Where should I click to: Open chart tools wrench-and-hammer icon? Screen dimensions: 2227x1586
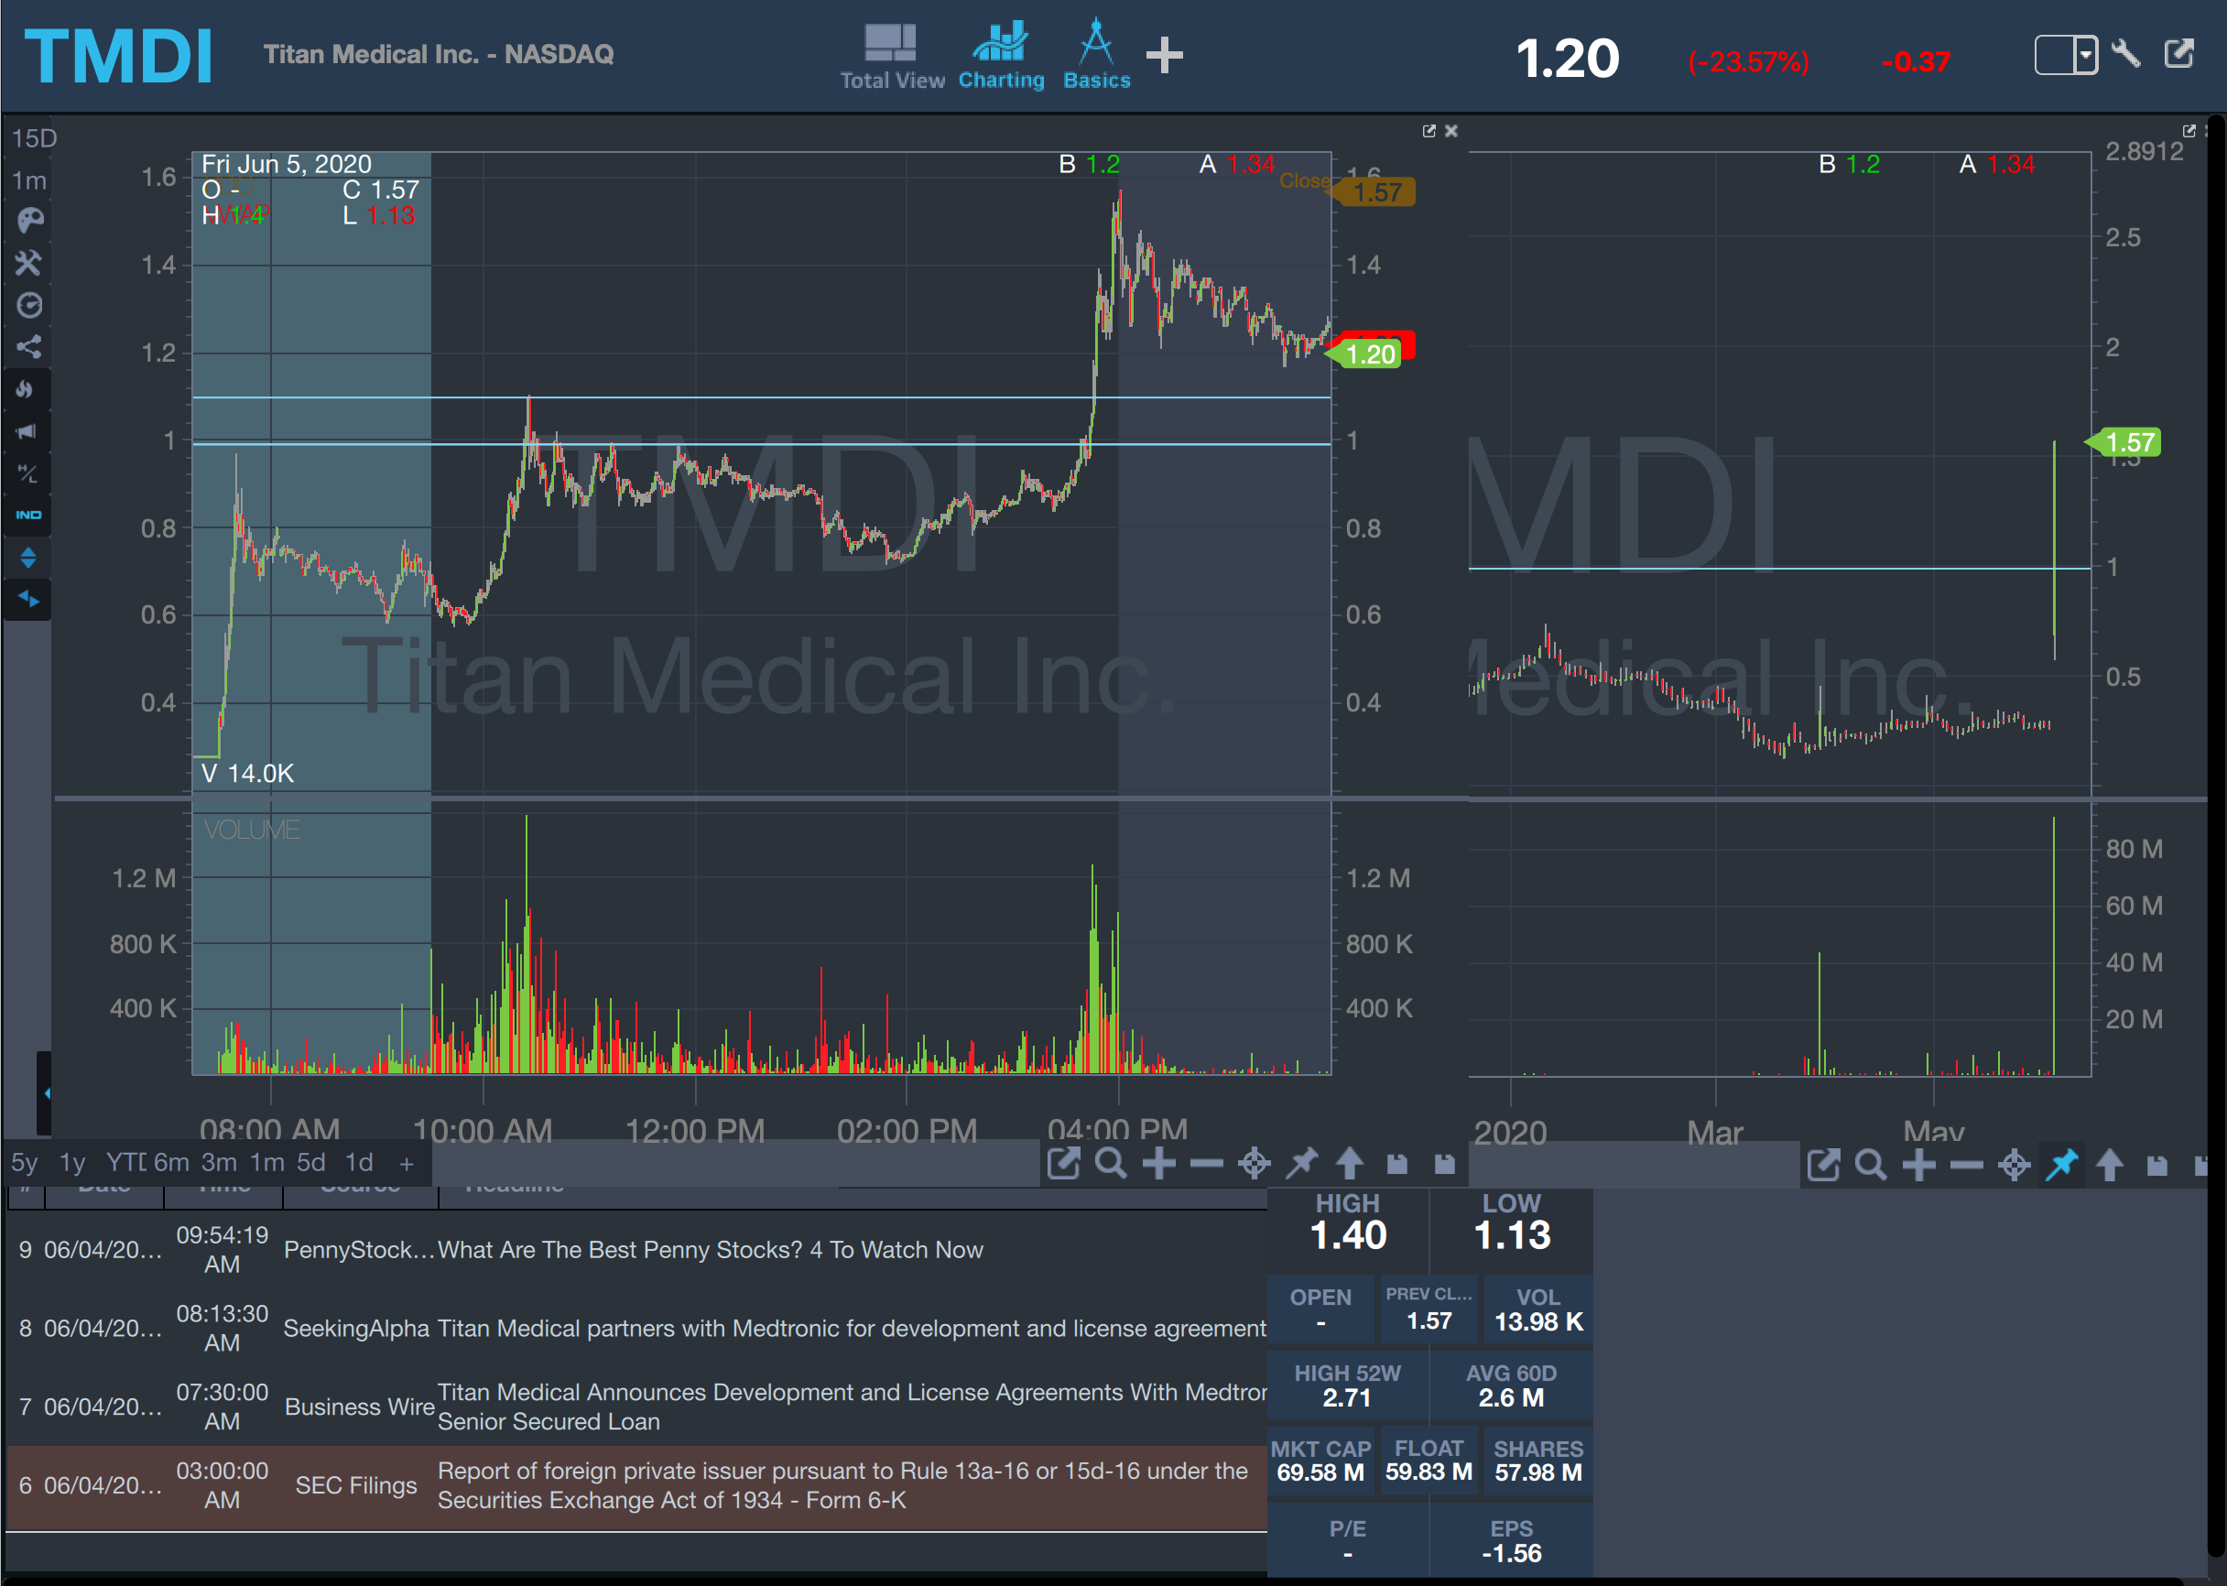click(x=29, y=263)
